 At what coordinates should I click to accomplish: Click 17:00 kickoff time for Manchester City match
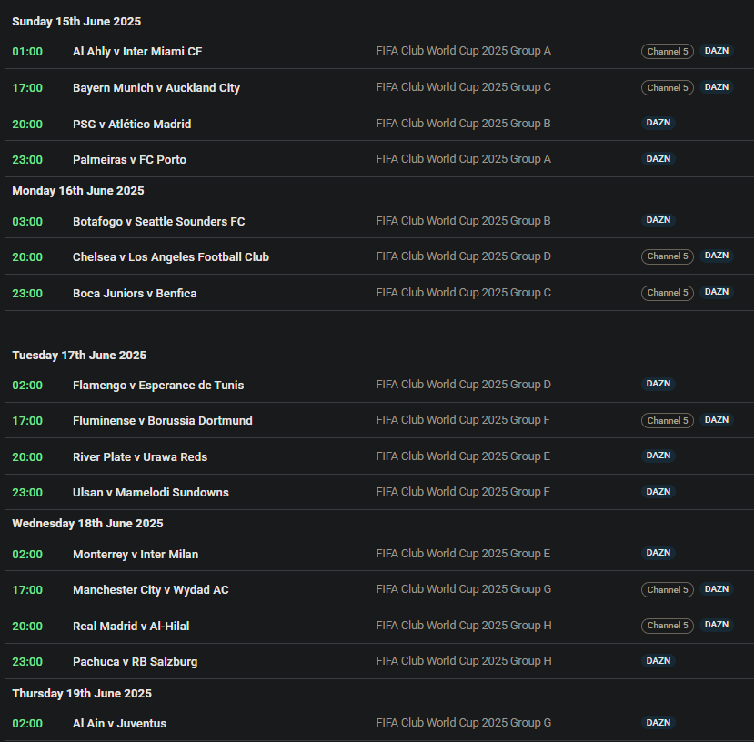[27, 590]
